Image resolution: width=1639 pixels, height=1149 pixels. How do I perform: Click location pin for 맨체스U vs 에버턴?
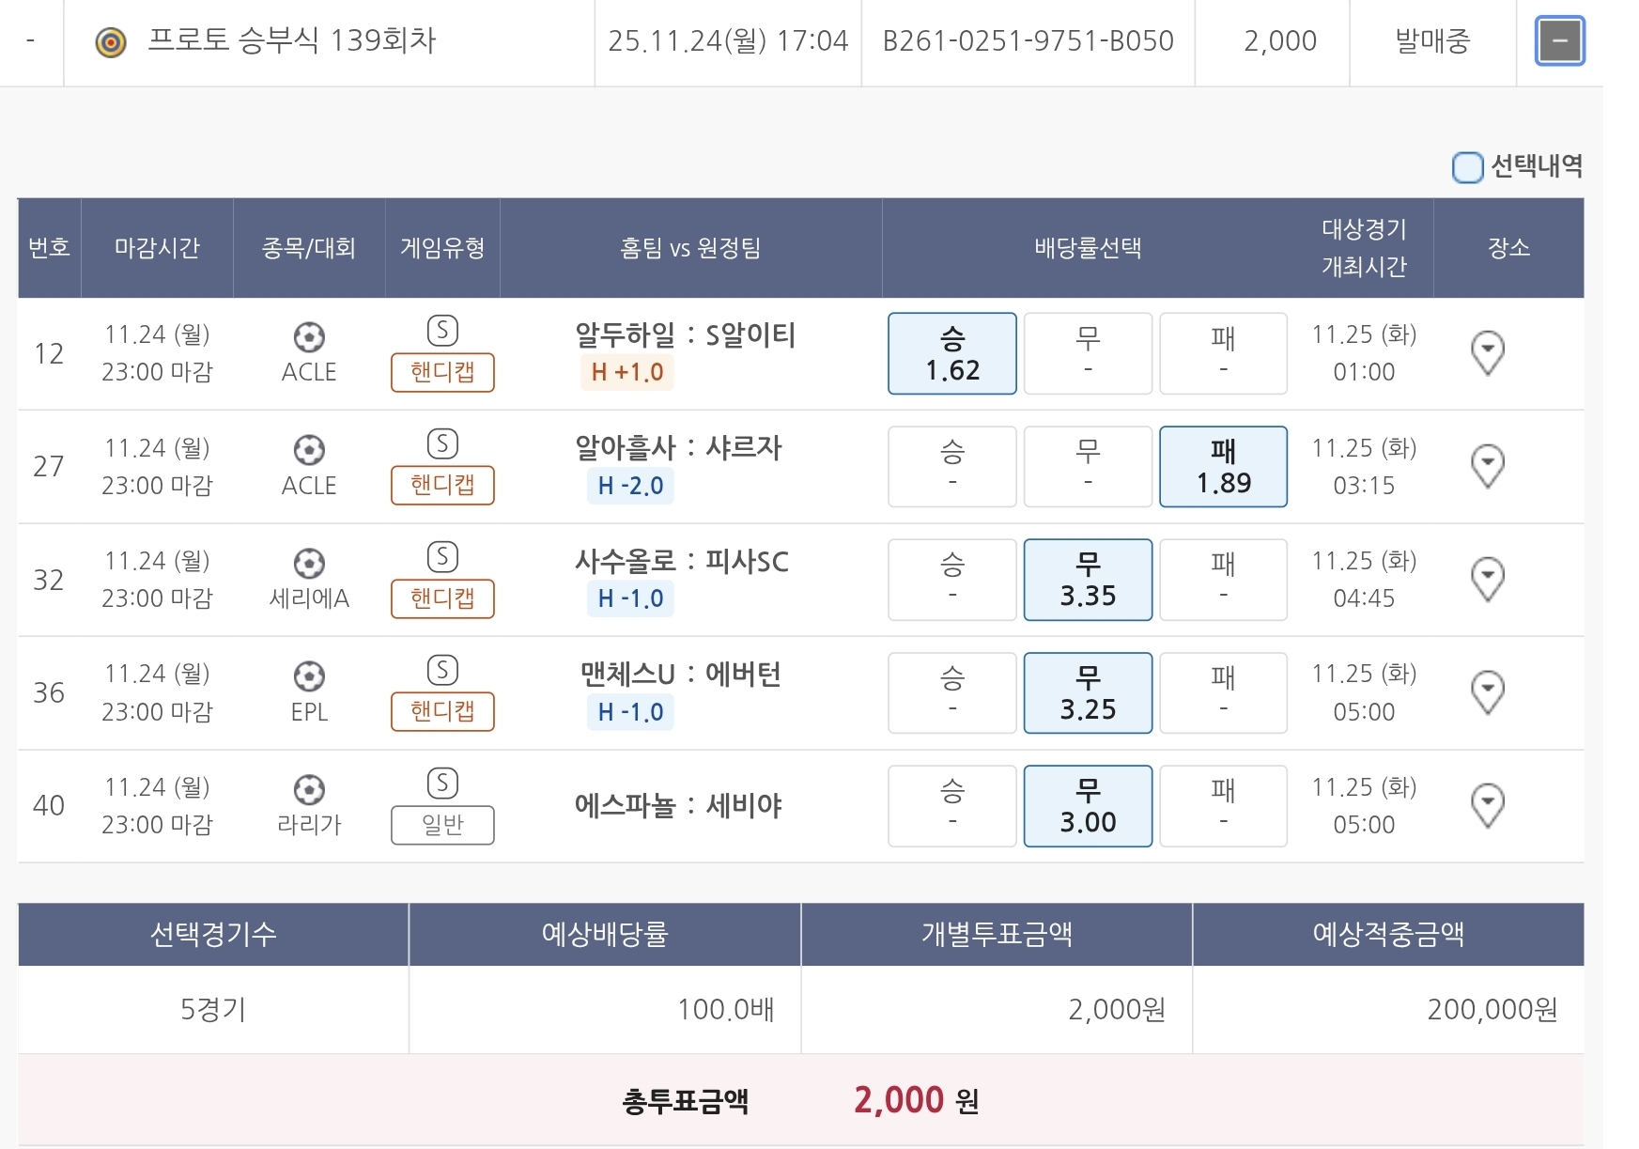pos(1487,692)
